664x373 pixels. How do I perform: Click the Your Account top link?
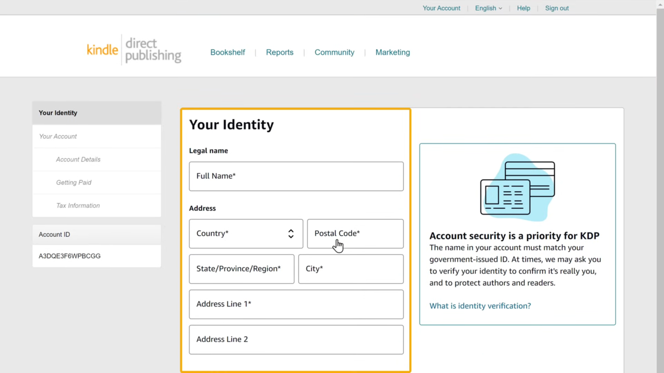point(441,8)
